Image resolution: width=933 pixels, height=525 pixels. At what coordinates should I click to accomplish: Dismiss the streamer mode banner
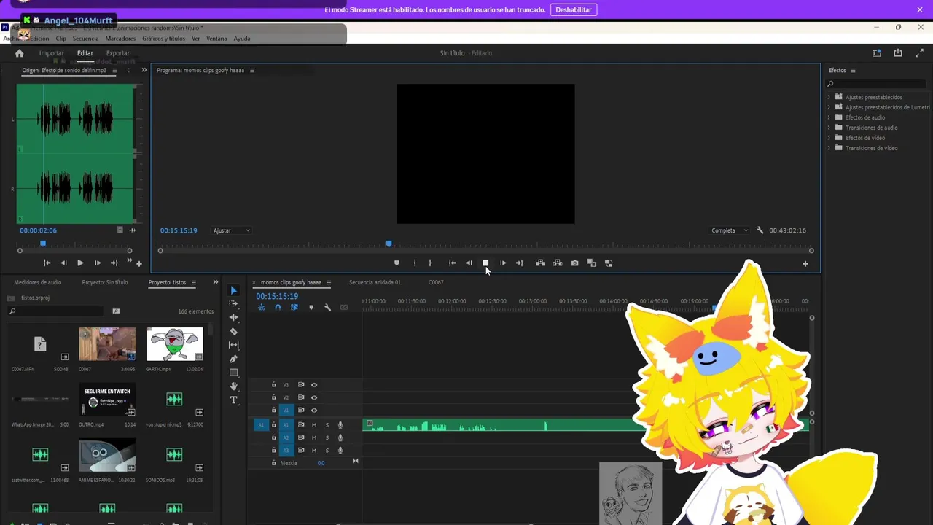(x=920, y=9)
